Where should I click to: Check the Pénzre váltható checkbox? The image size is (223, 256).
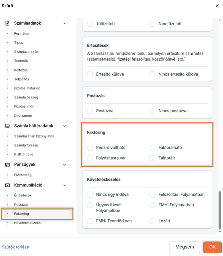90,148
